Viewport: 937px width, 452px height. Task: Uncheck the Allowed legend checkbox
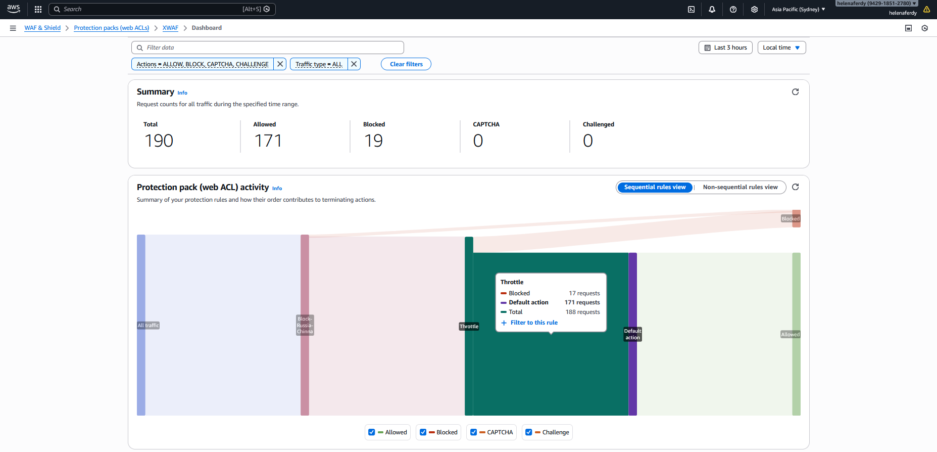point(372,432)
